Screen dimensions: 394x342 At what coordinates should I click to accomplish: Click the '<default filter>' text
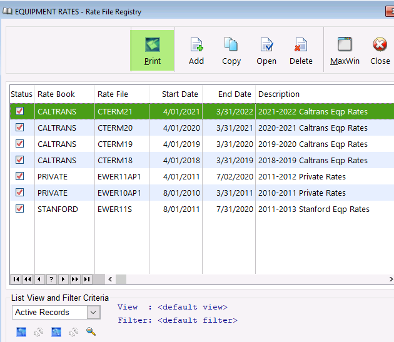[198, 320]
